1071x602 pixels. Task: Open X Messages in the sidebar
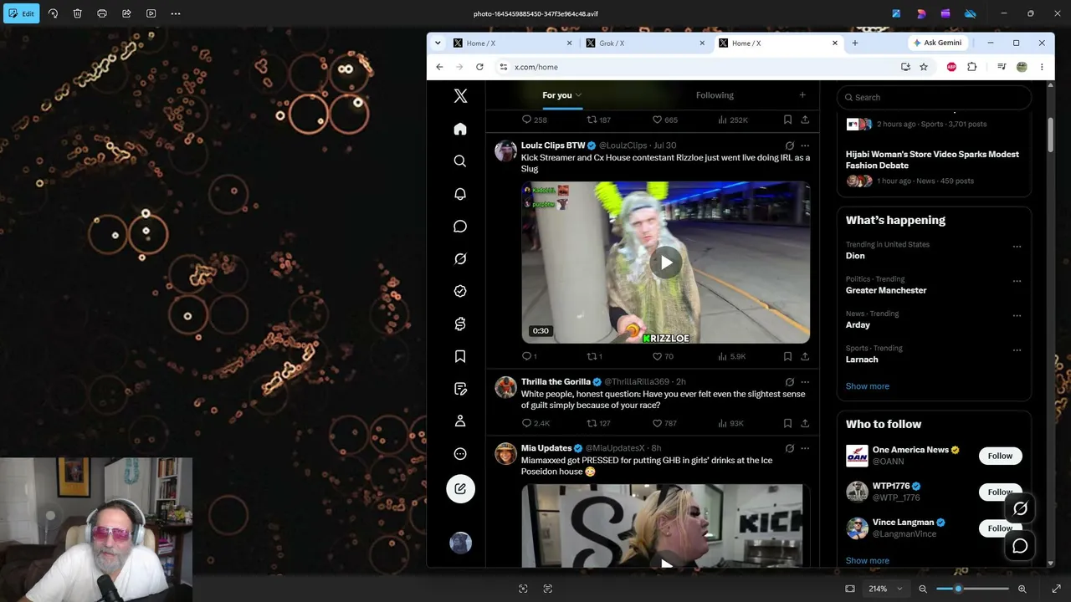[460, 227]
